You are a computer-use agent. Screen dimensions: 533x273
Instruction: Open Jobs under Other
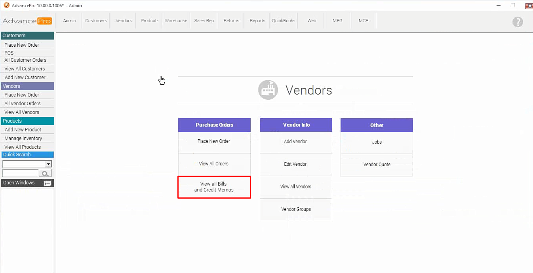377,142
